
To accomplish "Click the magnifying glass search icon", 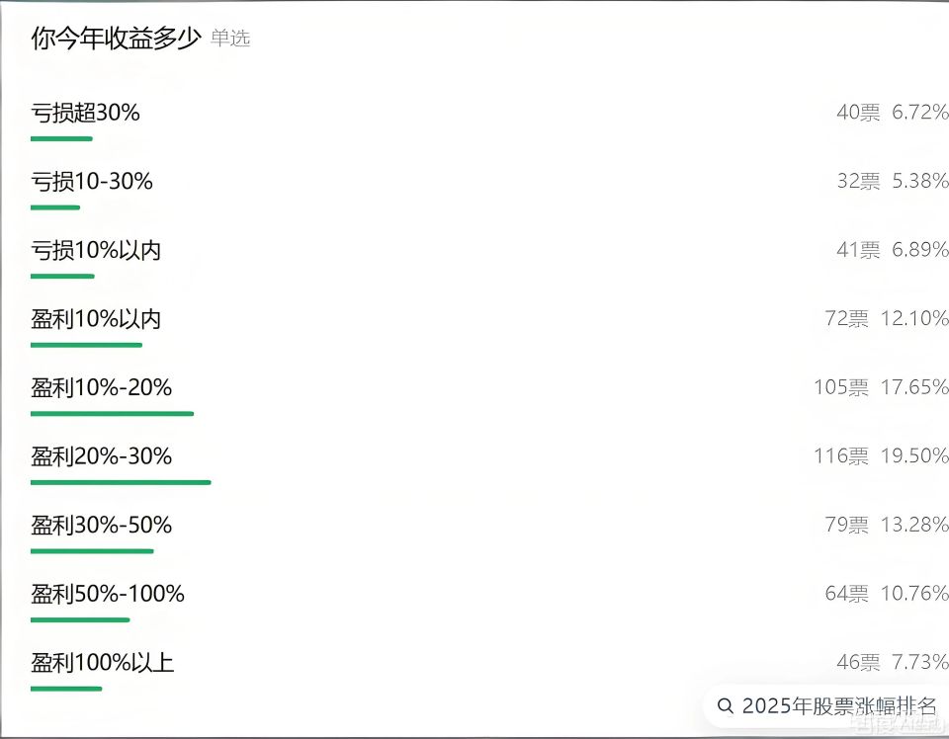I will coord(725,705).
